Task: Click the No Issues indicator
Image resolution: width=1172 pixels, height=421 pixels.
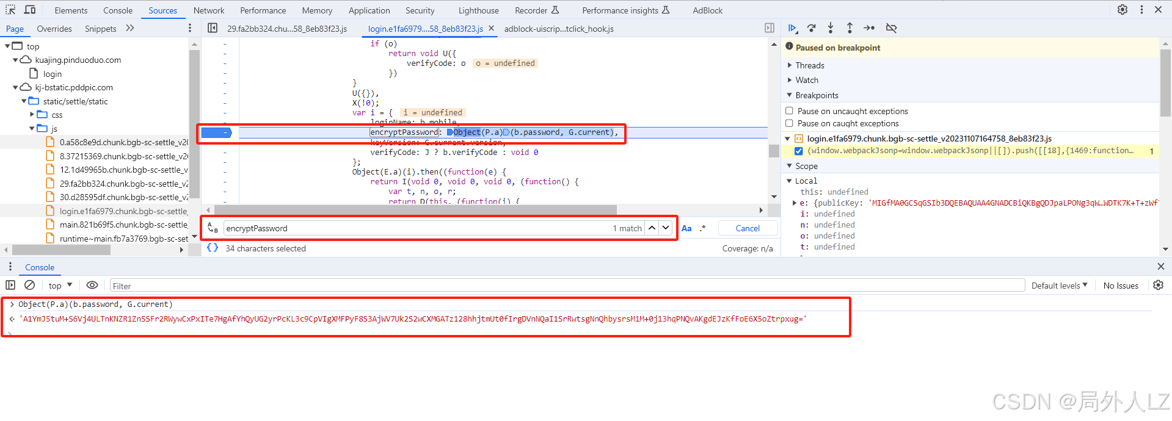Action: (x=1121, y=286)
